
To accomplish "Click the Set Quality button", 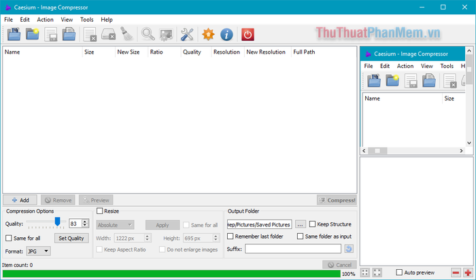I will pos(71,238).
